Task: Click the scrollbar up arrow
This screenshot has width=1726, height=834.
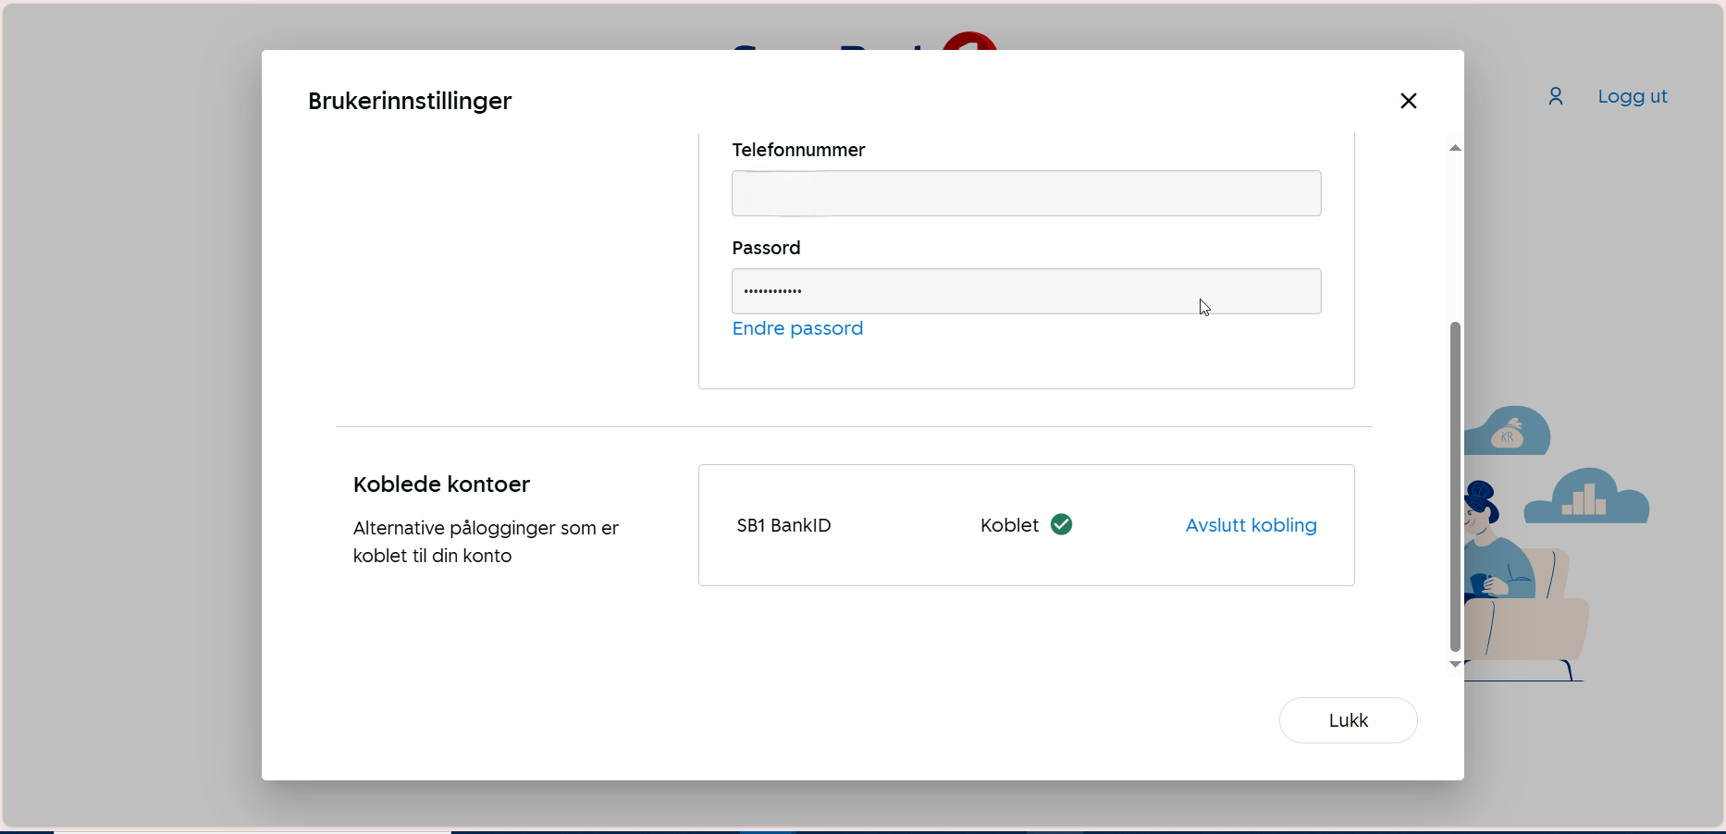Action: (1455, 148)
